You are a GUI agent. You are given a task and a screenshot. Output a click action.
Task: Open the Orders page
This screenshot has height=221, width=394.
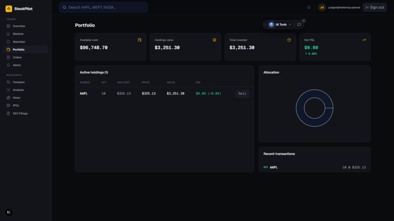point(25,57)
